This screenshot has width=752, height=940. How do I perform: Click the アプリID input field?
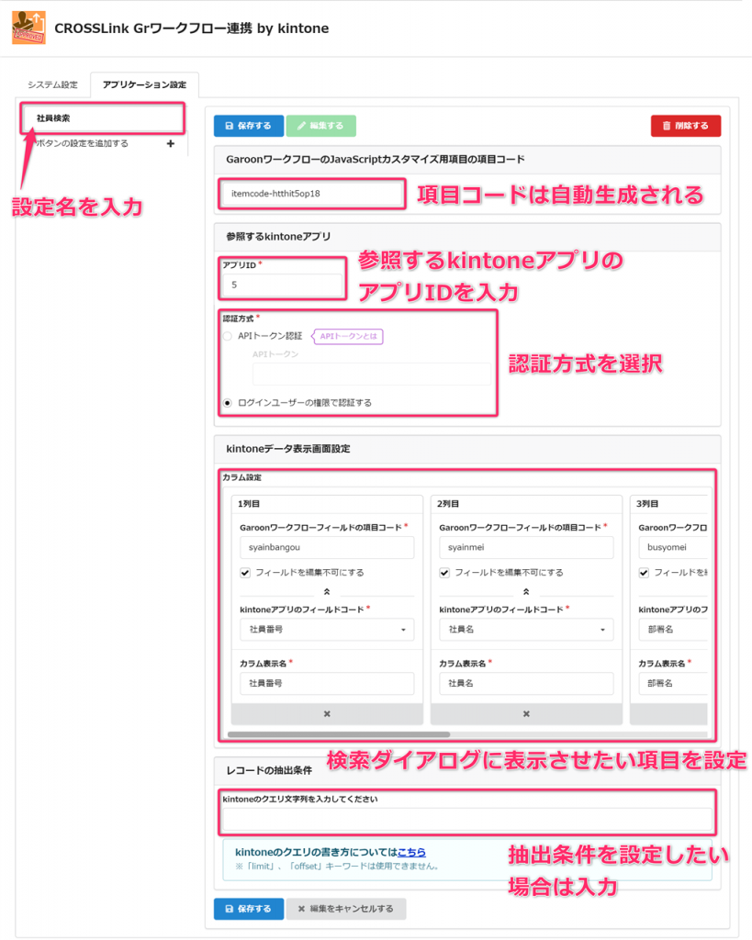282,285
